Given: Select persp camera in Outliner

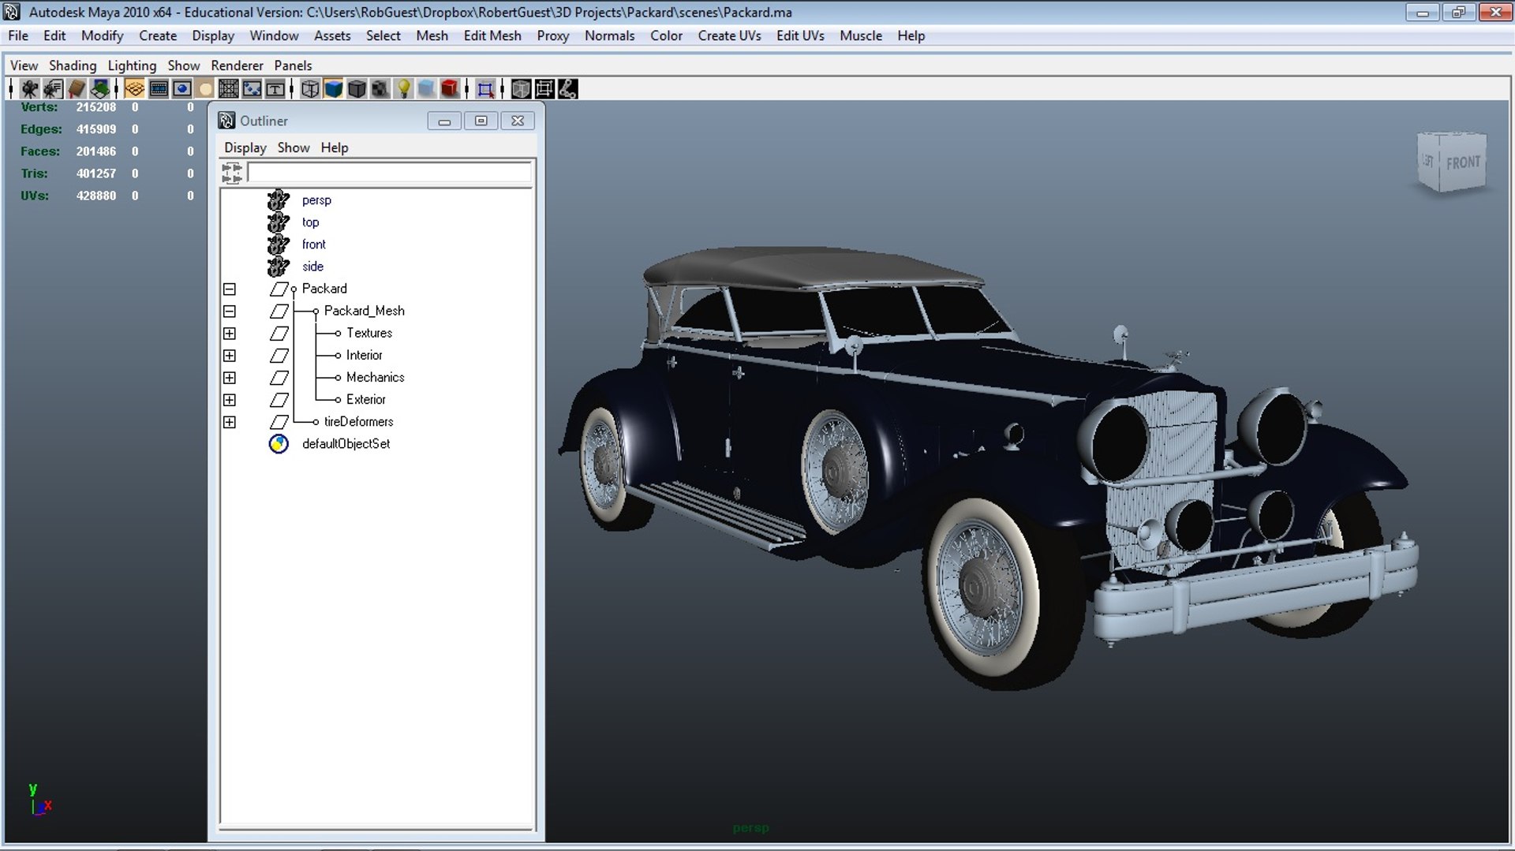Looking at the screenshot, I should click(x=316, y=200).
